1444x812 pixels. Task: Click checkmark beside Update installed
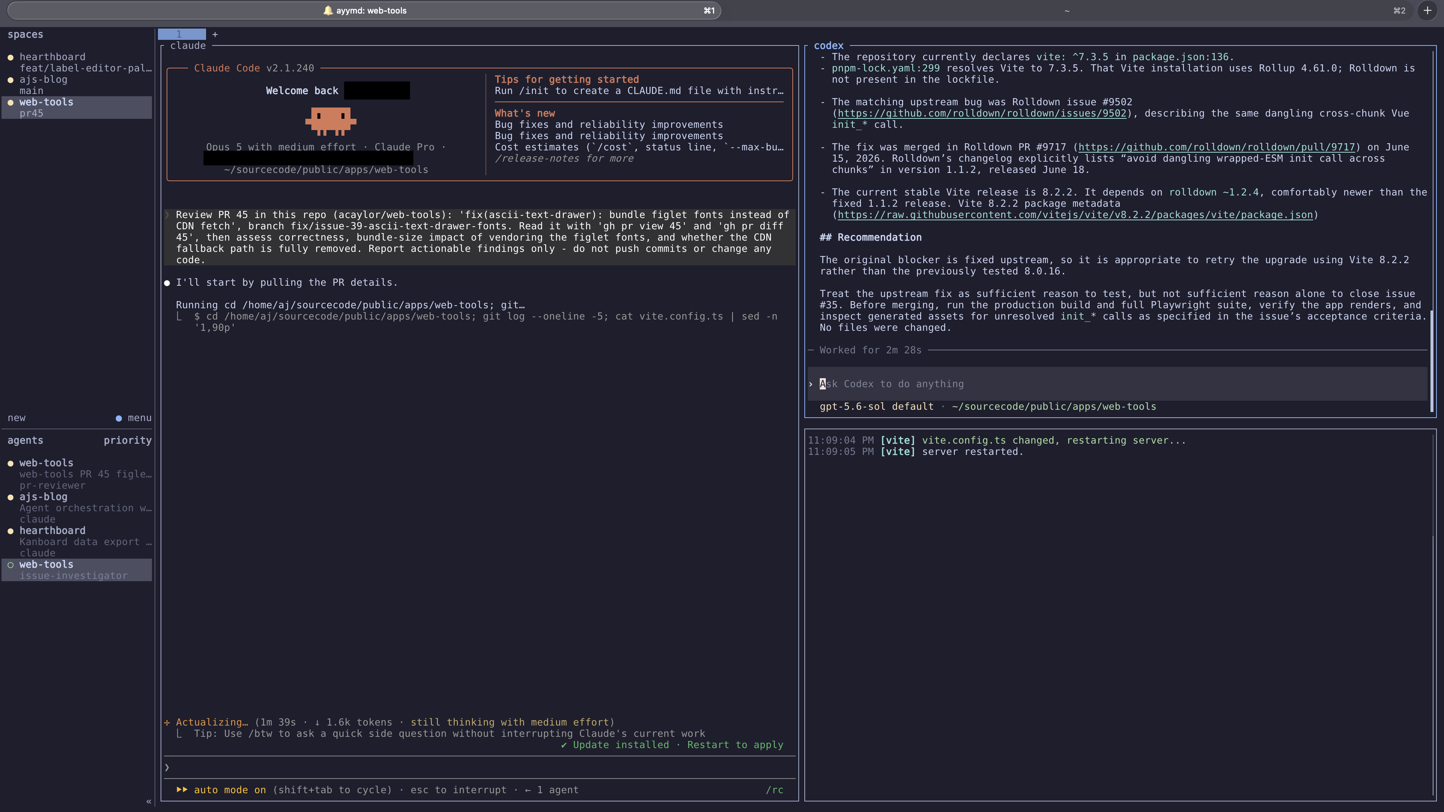click(564, 745)
